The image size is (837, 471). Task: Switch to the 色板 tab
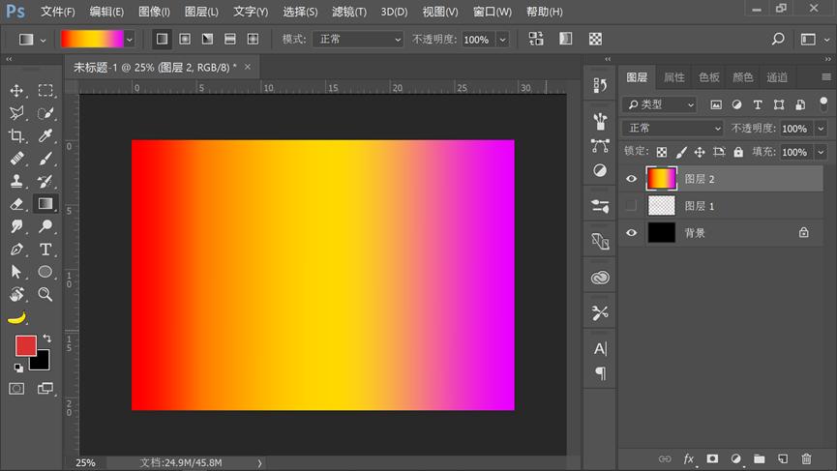click(x=708, y=77)
